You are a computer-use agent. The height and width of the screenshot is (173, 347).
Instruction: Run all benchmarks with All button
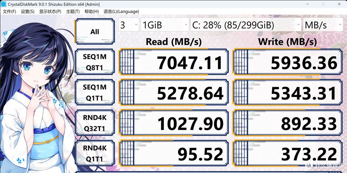pos(95,32)
